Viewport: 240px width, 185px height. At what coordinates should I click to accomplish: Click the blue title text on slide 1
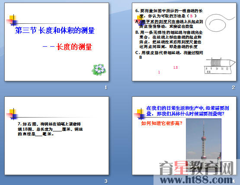[x=55, y=30]
